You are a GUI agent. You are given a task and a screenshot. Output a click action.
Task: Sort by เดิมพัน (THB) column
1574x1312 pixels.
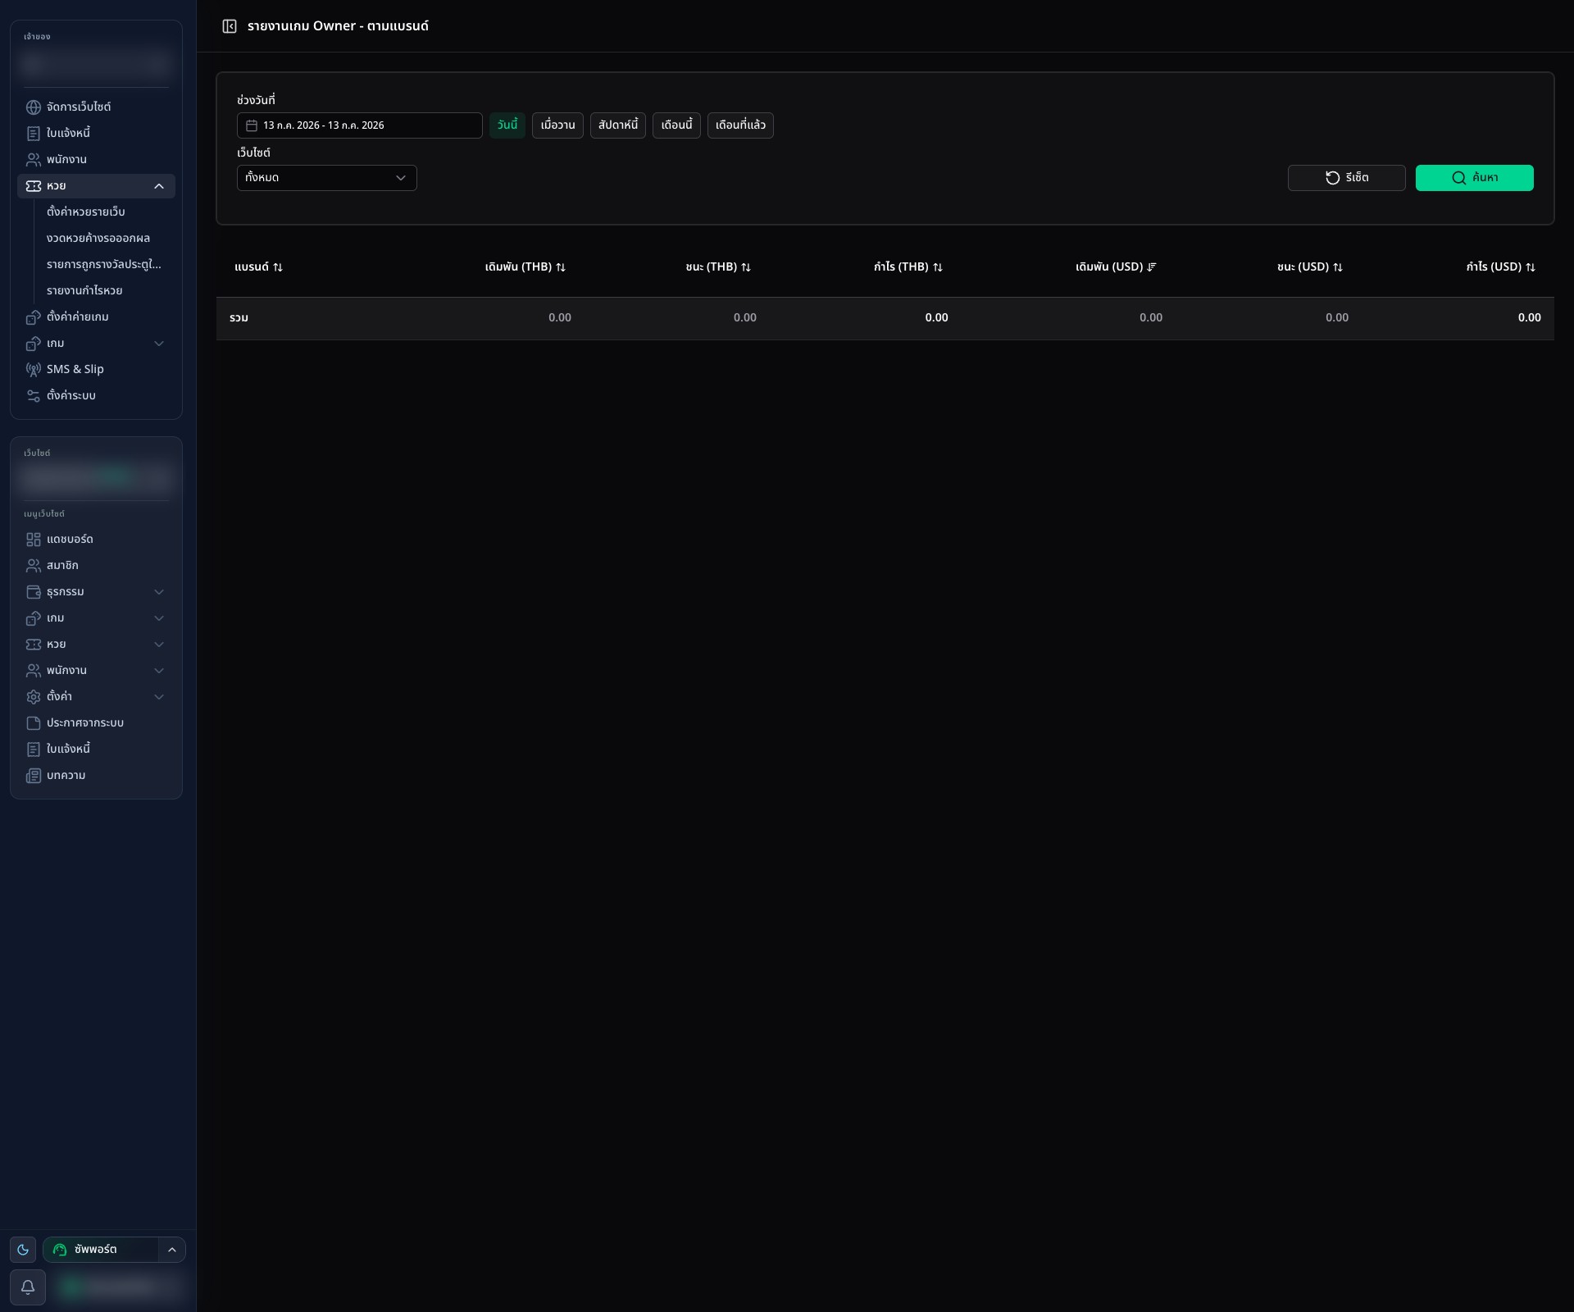point(525,267)
